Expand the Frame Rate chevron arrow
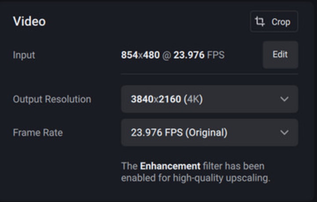This screenshot has width=317, height=202. [x=284, y=132]
